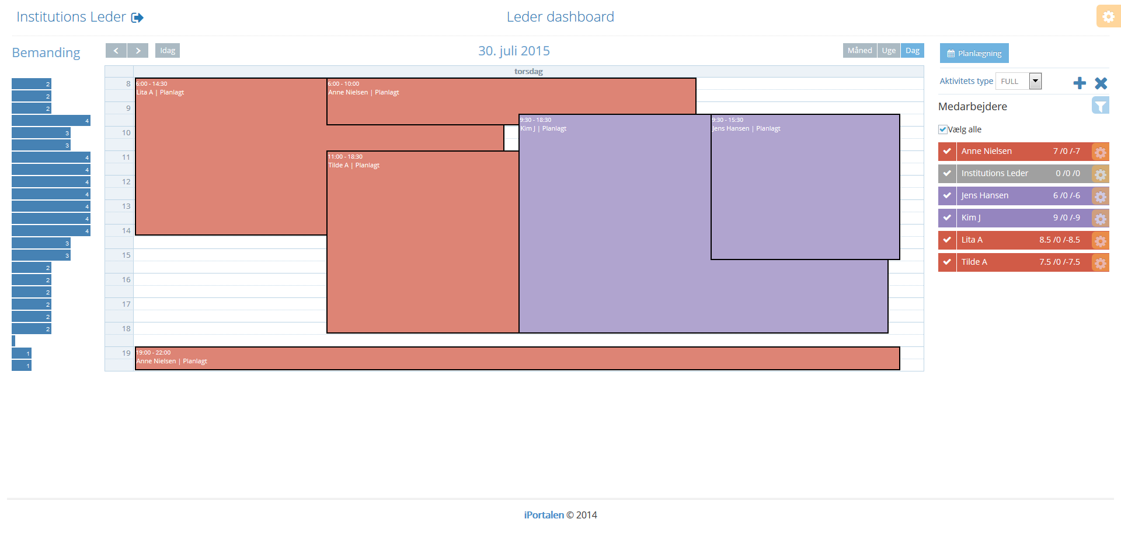
Task: Uncheck the Institutions Leder employee checkmark
Action: 947,173
